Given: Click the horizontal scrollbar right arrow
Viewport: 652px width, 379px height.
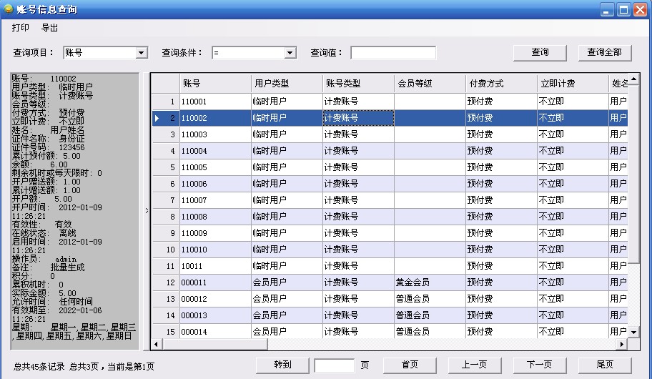Looking at the screenshot, I should (622, 344).
